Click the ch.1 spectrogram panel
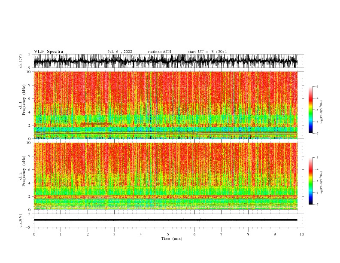 (x=166, y=105)
